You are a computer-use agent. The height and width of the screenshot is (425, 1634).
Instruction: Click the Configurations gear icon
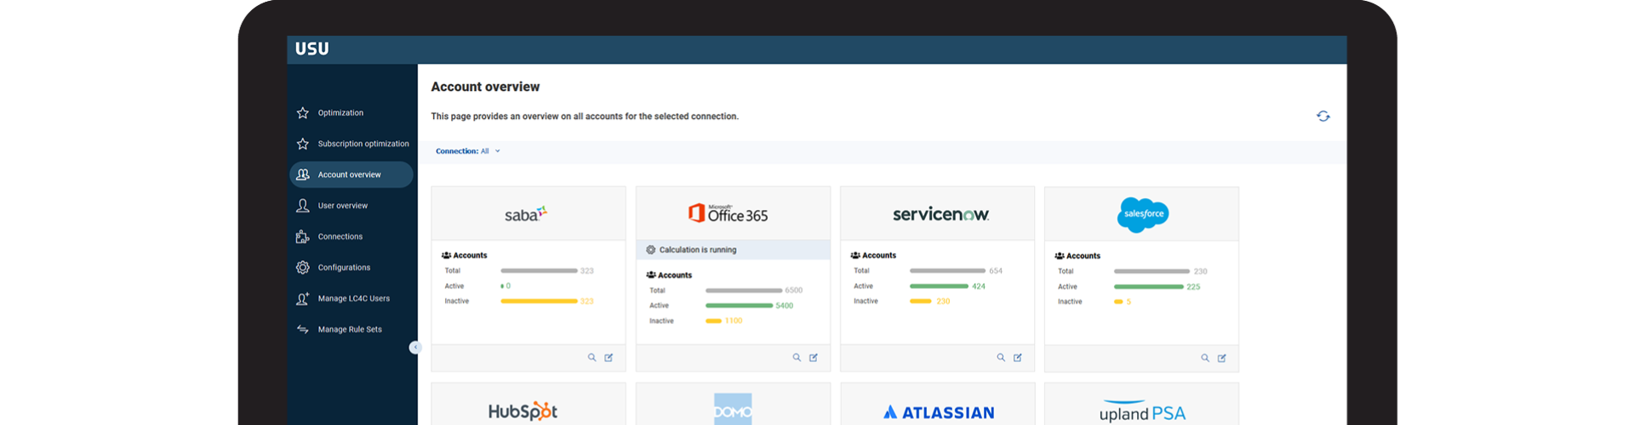[303, 268]
